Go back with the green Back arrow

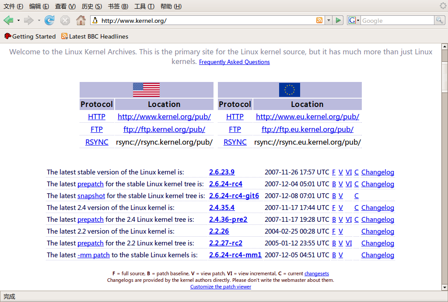[9, 20]
